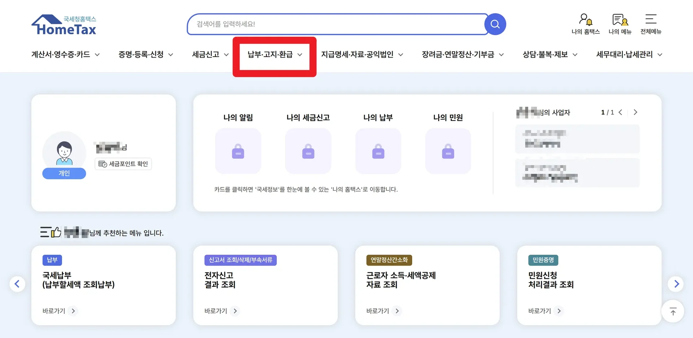The height and width of the screenshot is (338, 693).
Task: Open 나의 홈택스 user icon
Action: coord(585,24)
